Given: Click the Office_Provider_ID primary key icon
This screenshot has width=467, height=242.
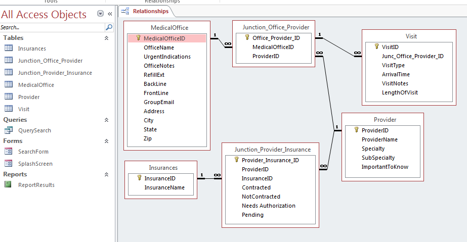Looking at the screenshot, I should pos(247,37).
